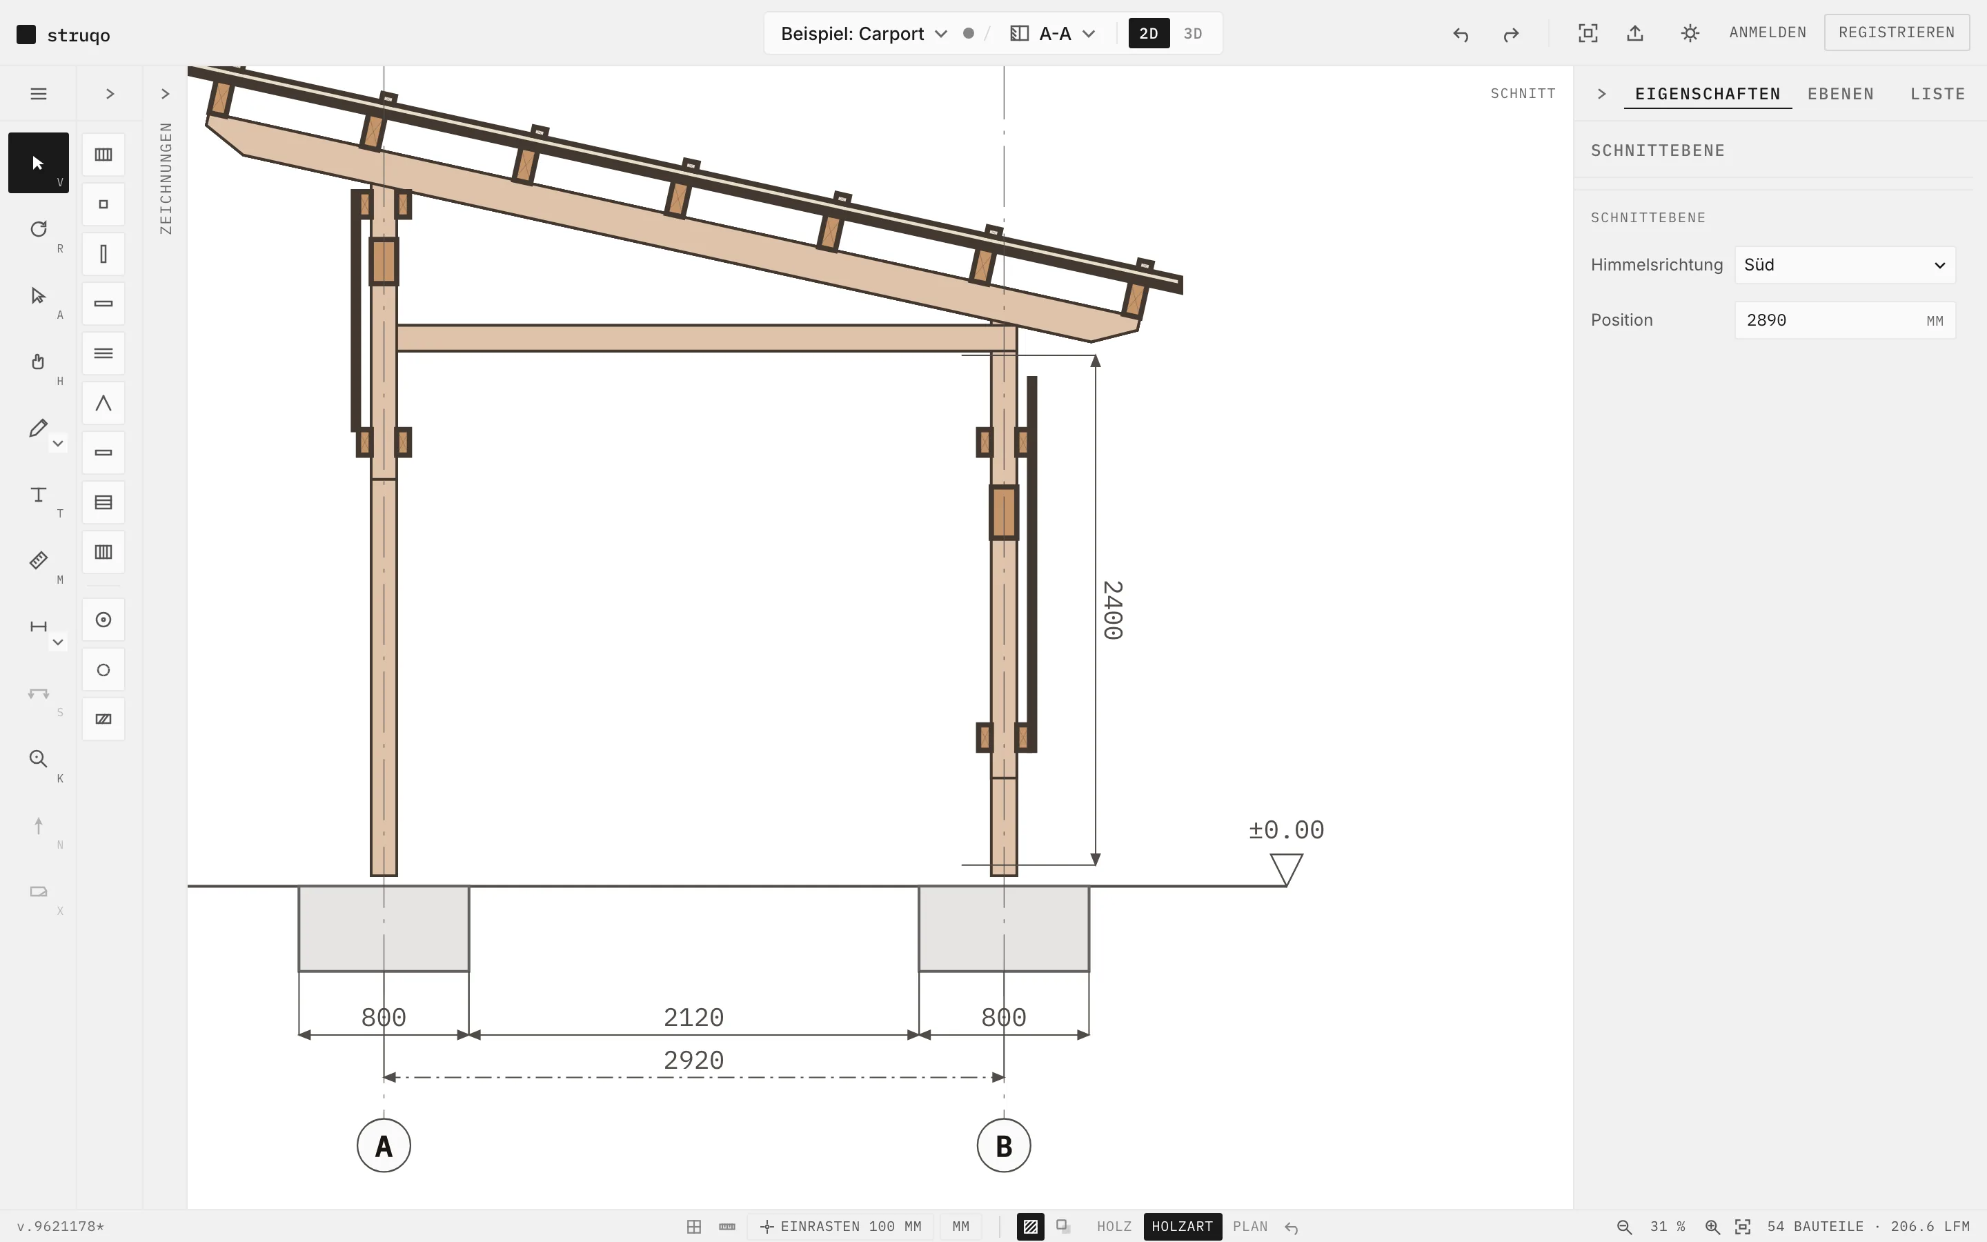Select the measure ruler tool (M)
Image resolution: width=1987 pixels, height=1242 pixels.
pyautogui.click(x=39, y=560)
